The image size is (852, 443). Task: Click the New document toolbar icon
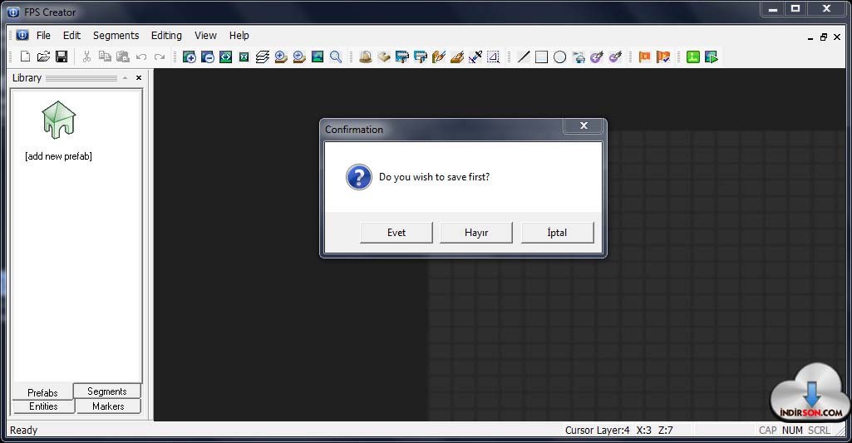coord(25,57)
